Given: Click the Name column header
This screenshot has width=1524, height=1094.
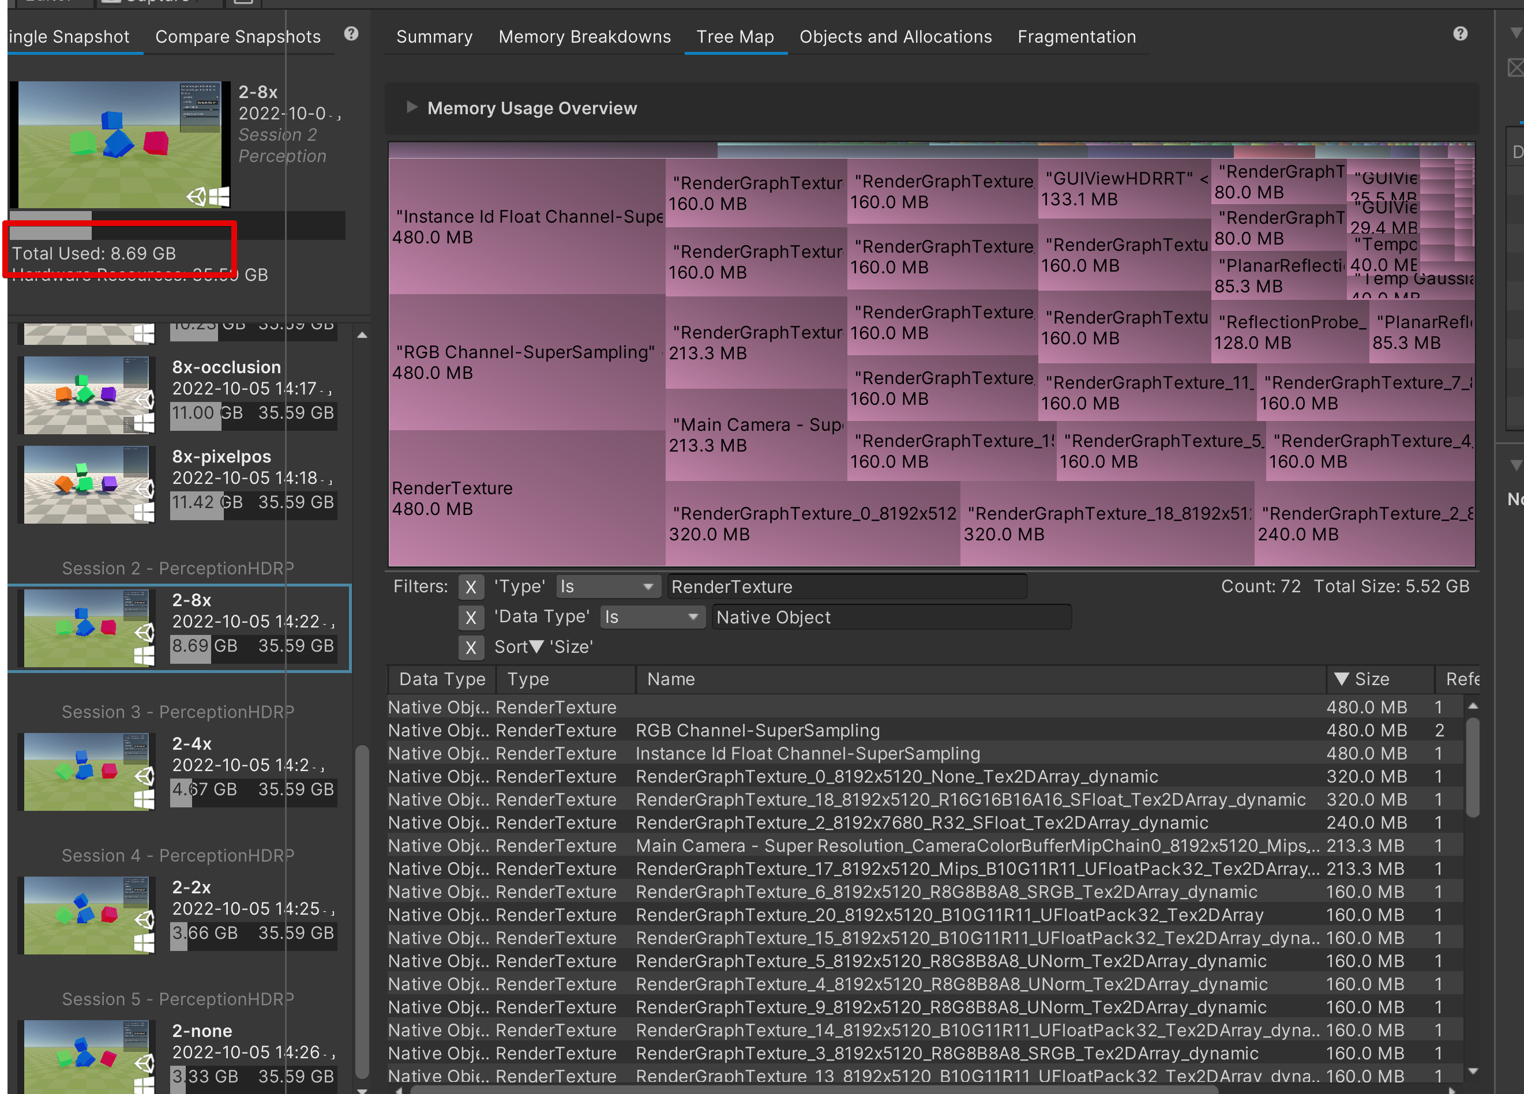Looking at the screenshot, I should [x=671, y=679].
